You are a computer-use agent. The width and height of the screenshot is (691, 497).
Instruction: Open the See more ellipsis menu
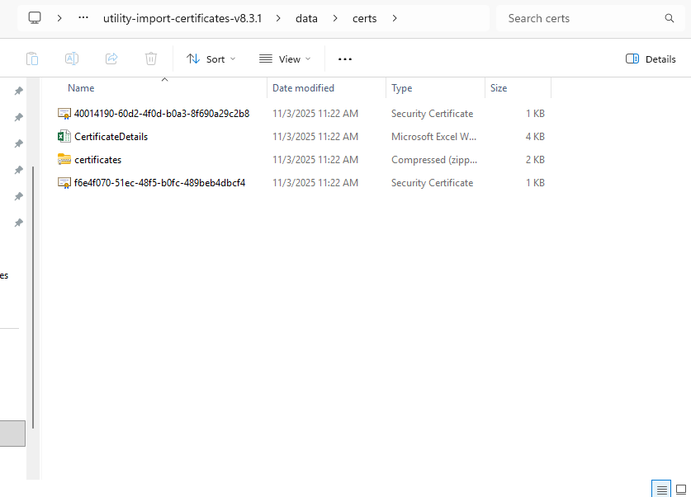pyautogui.click(x=345, y=59)
